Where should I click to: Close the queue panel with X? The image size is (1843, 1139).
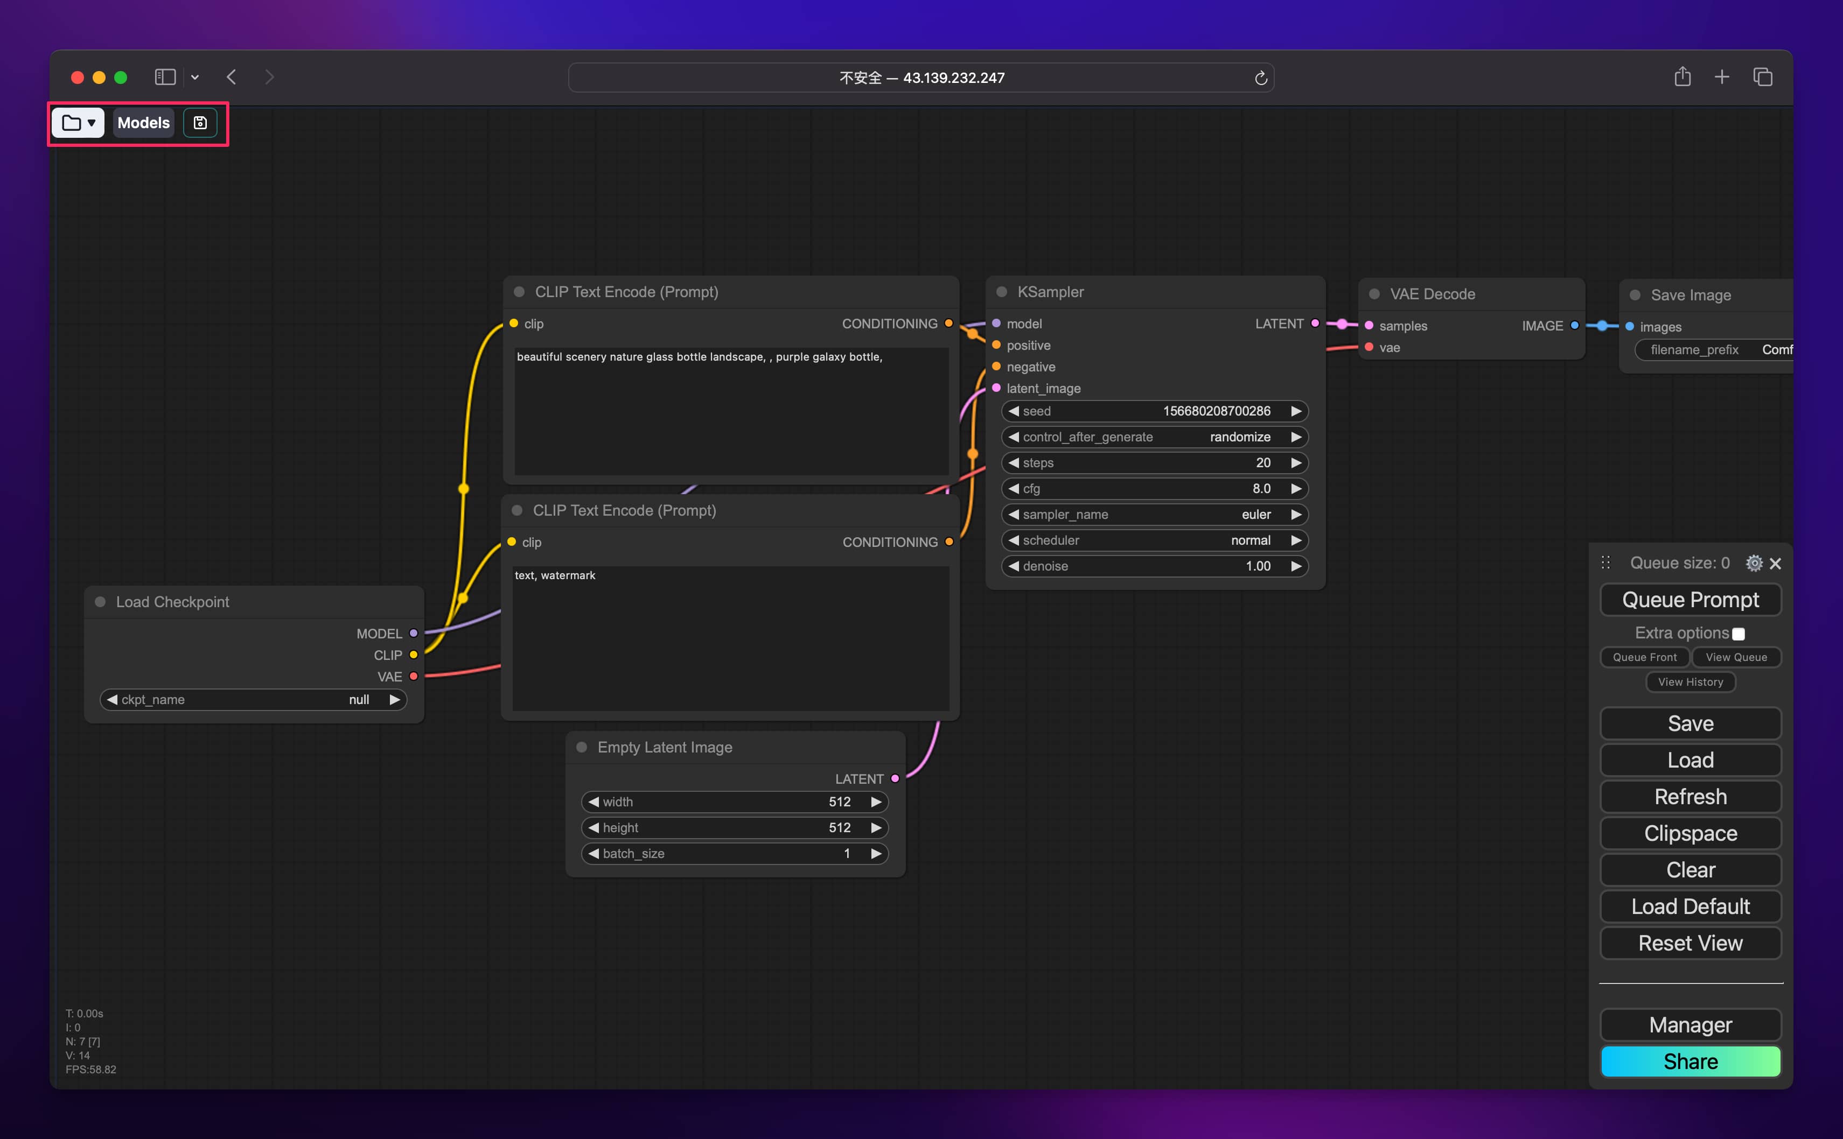pyautogui.click(x=1775, y=564)
